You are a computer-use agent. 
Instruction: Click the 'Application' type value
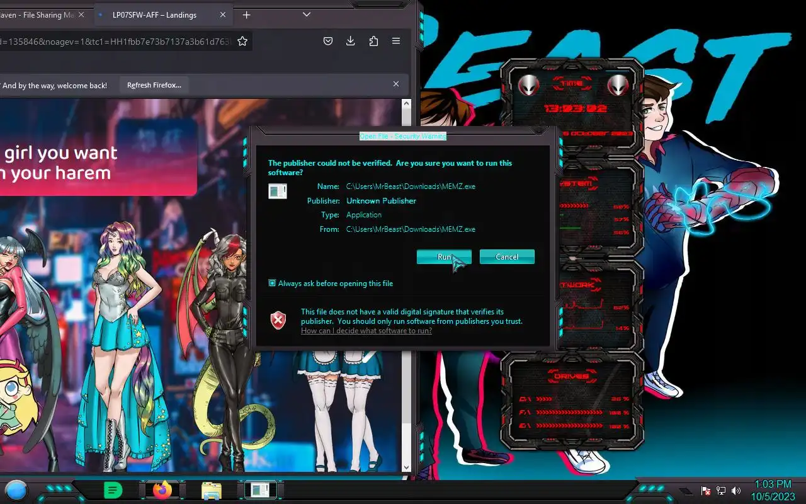(364, 215)
